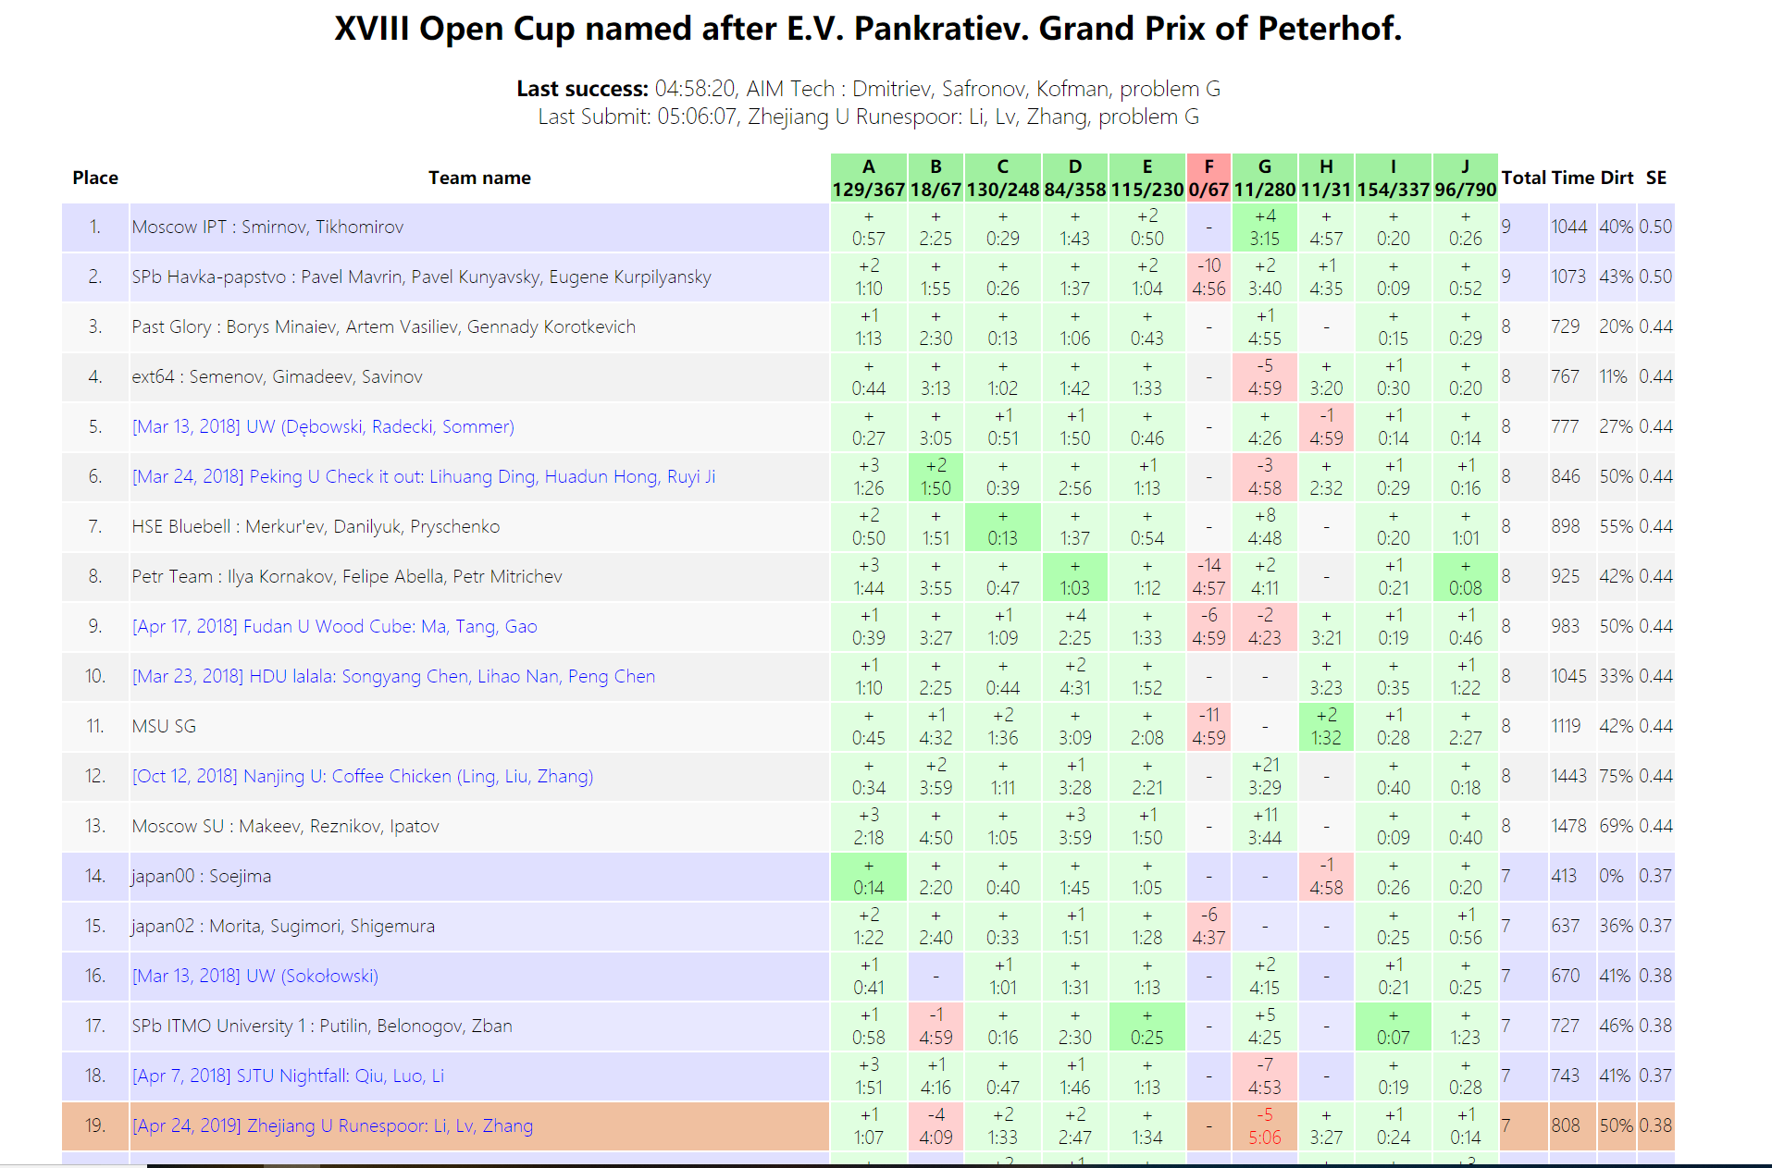The width and height of the screenshot is (1772, 1168).
Task: Open the Peking U Check it out link
Action: [x=423, y=476]
